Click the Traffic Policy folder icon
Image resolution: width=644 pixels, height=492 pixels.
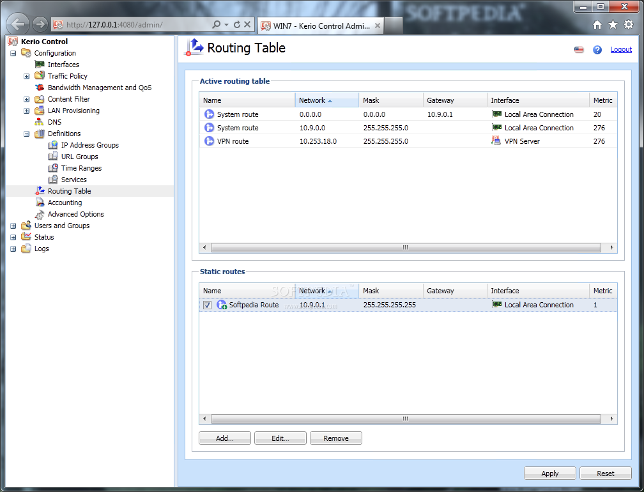click(x=40, y=75)
